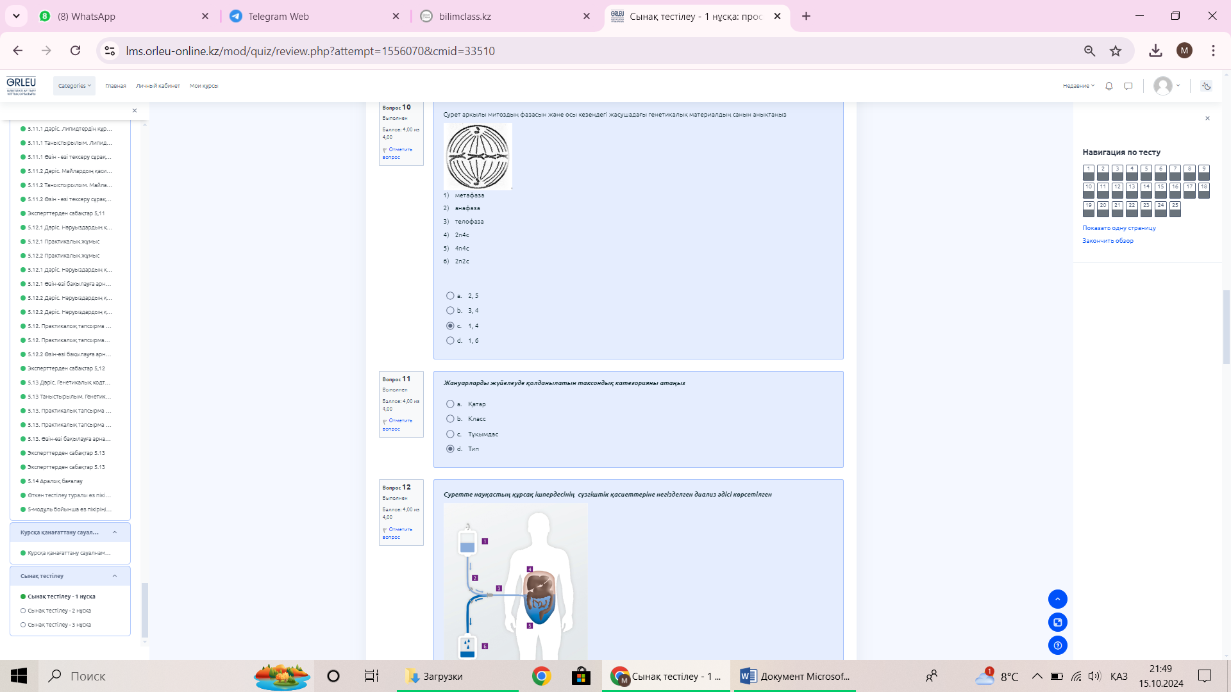Image resolution: width=1231 pixels, height=692 pixels.
Task: Click the browser's vertical page scrollbar
Action: 1226,327
